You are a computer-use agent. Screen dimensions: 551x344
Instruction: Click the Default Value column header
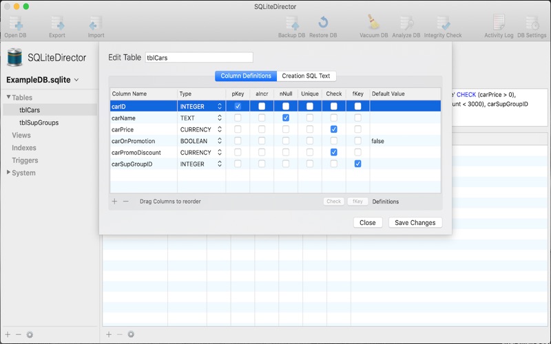click(405, 94)
